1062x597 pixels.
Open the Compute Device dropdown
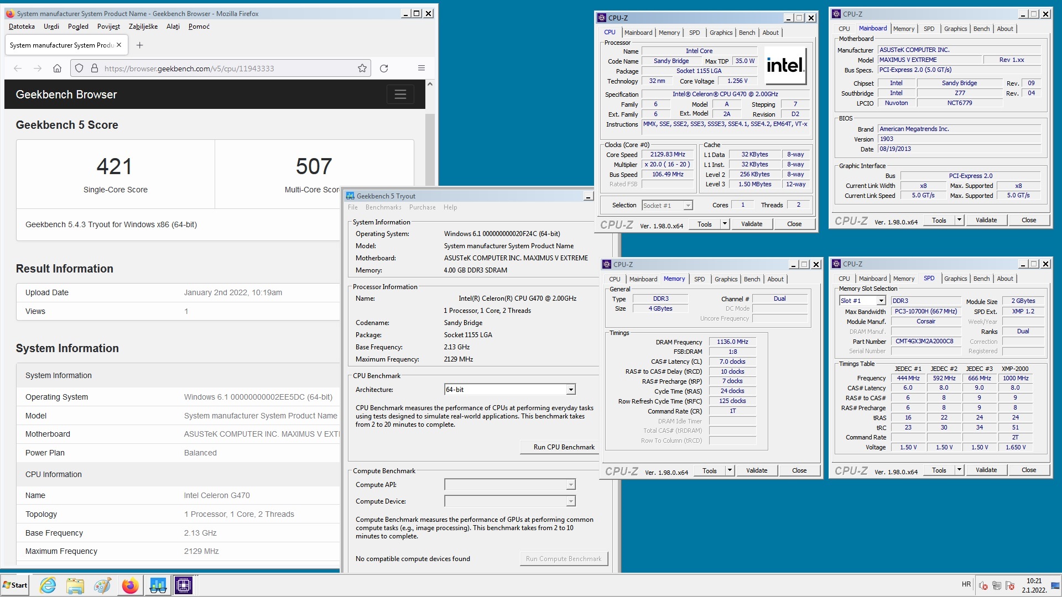click(x=570, y=501)
